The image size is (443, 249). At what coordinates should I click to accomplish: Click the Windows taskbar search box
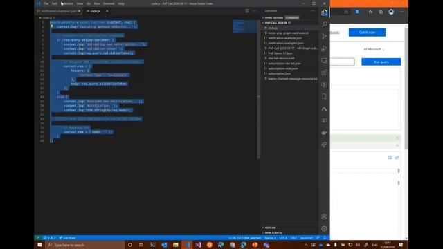(x=84, y=245)
